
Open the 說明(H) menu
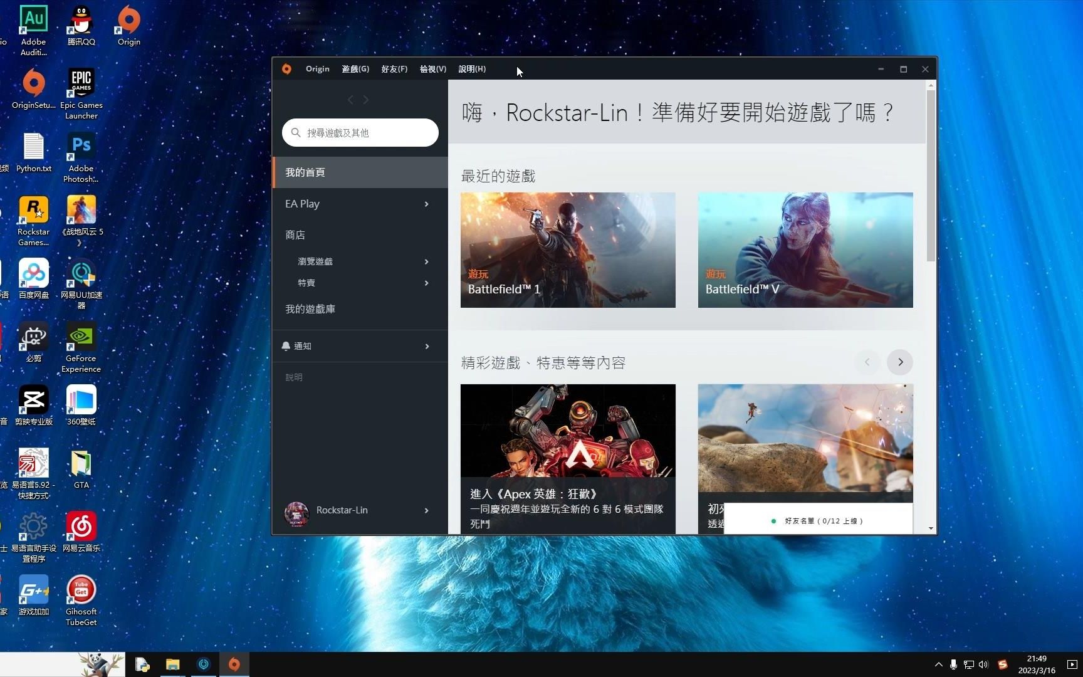coord(472,69)
